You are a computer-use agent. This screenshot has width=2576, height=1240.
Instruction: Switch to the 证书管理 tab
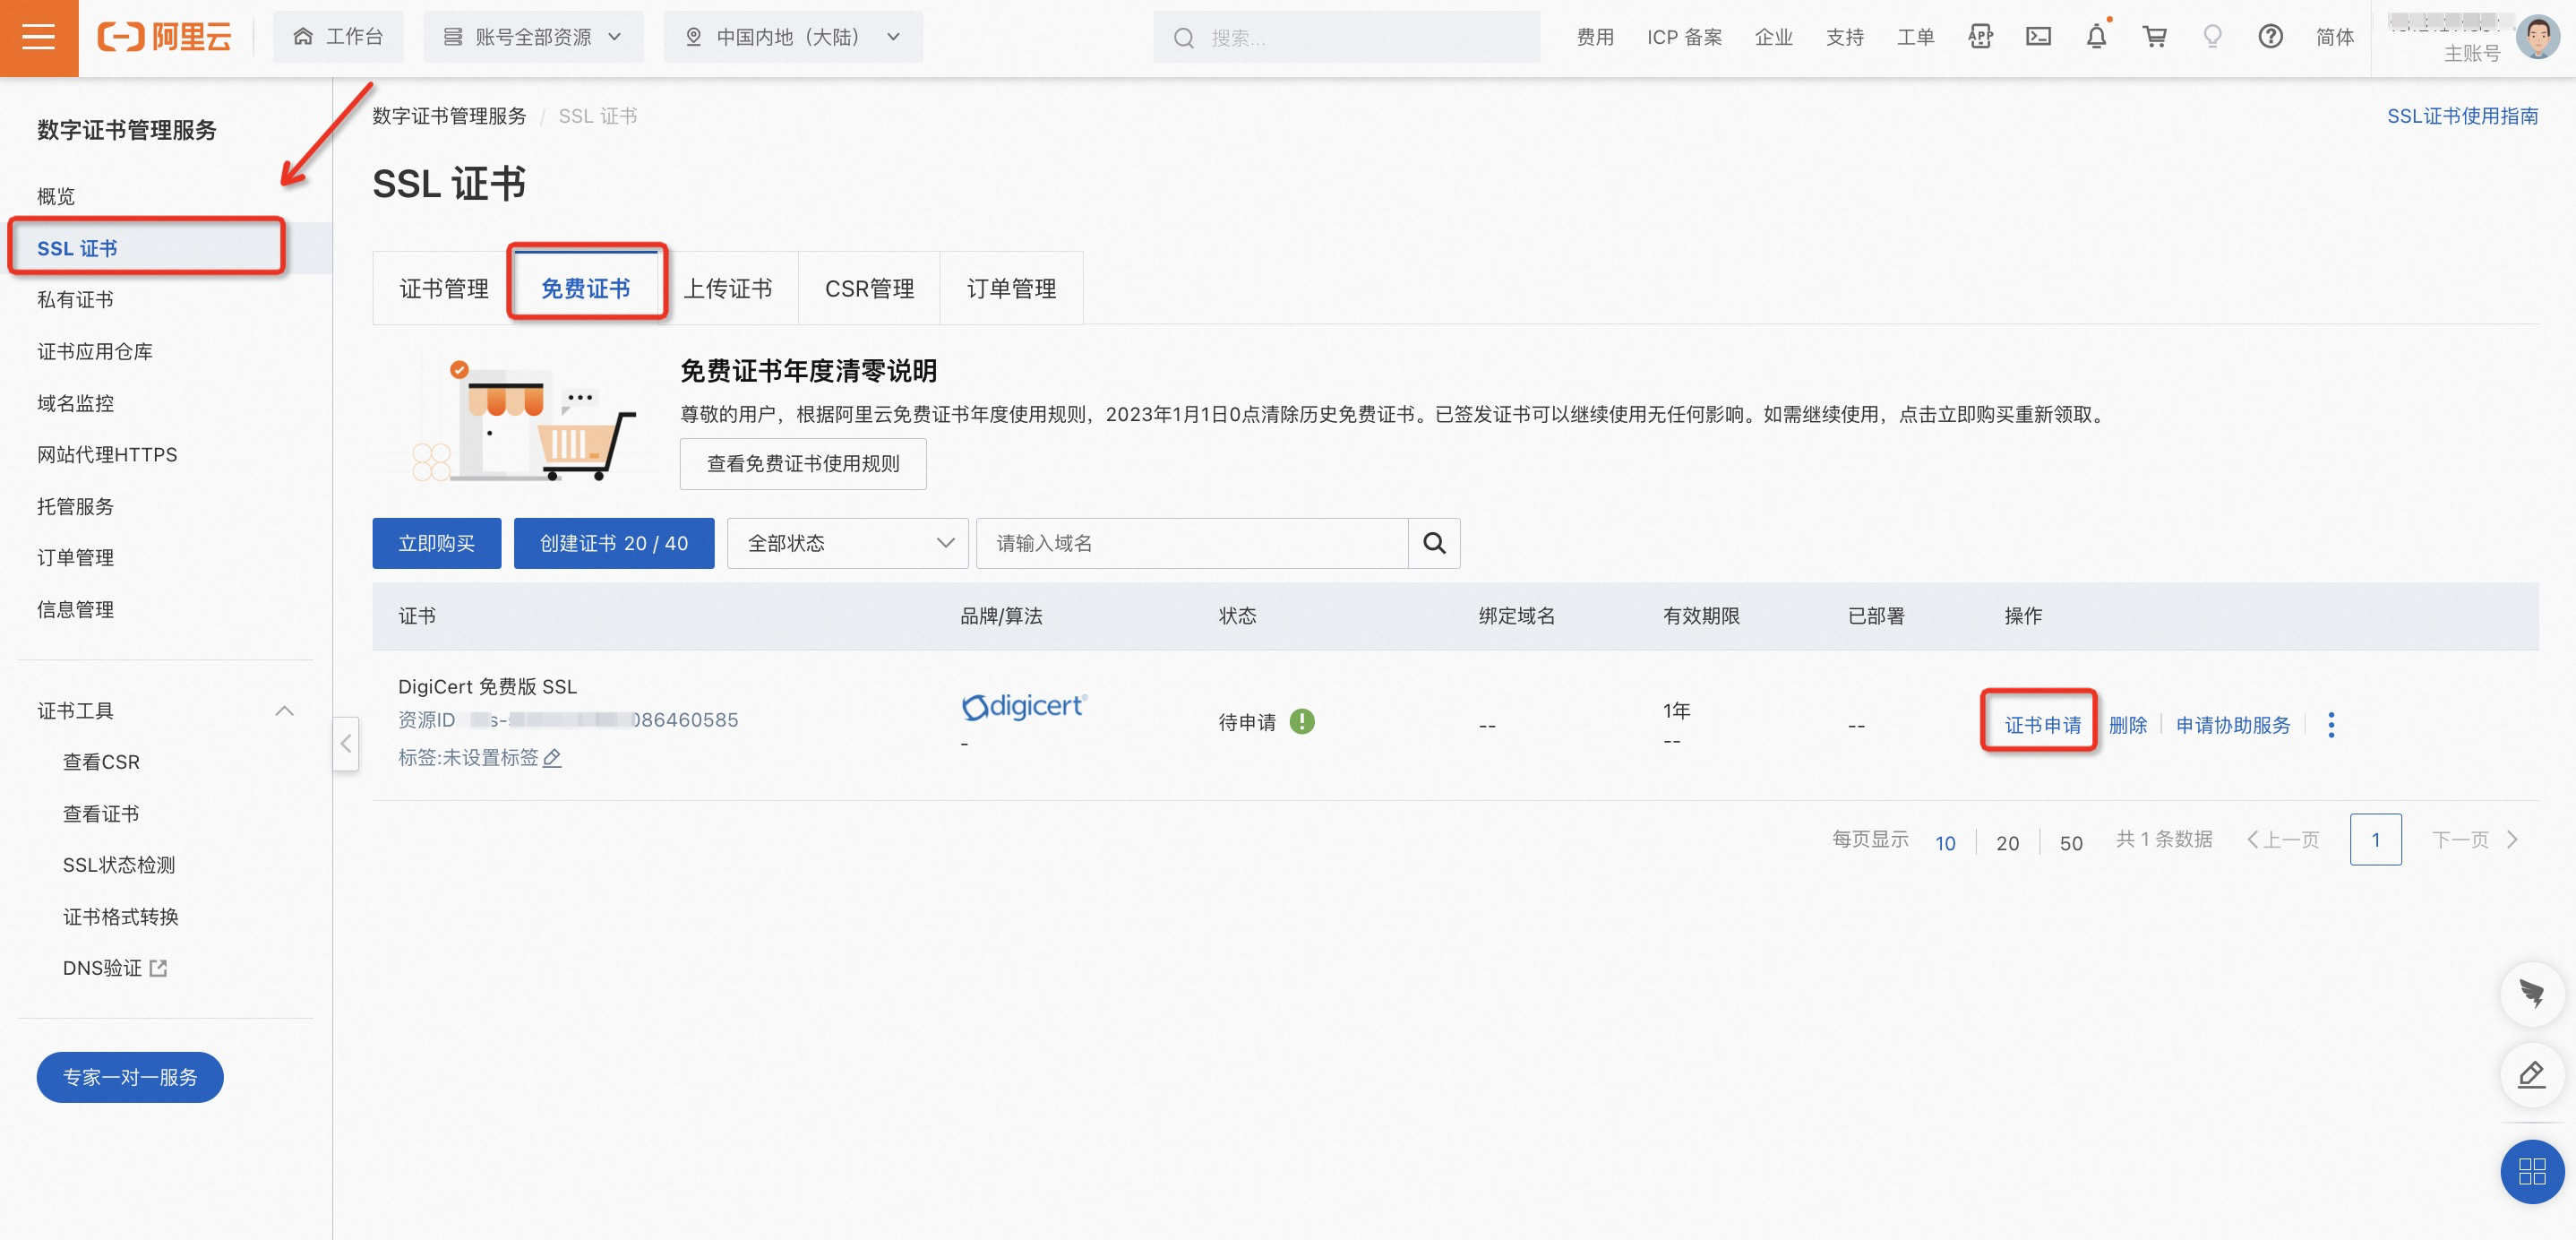[x=444, y=289]
